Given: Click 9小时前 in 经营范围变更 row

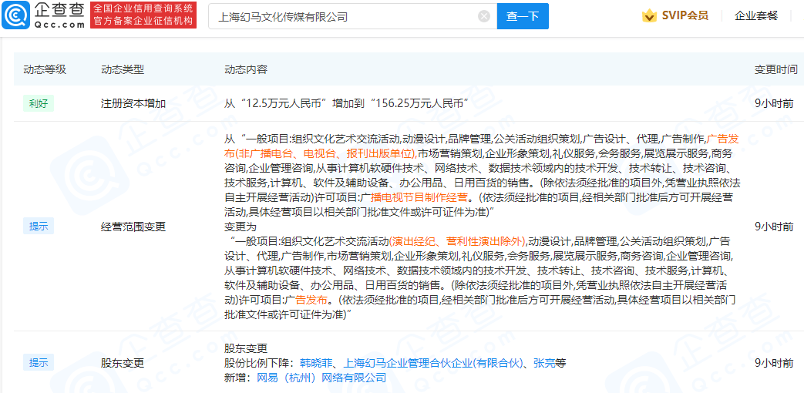Looking at the screenshot, I should 774,227.
